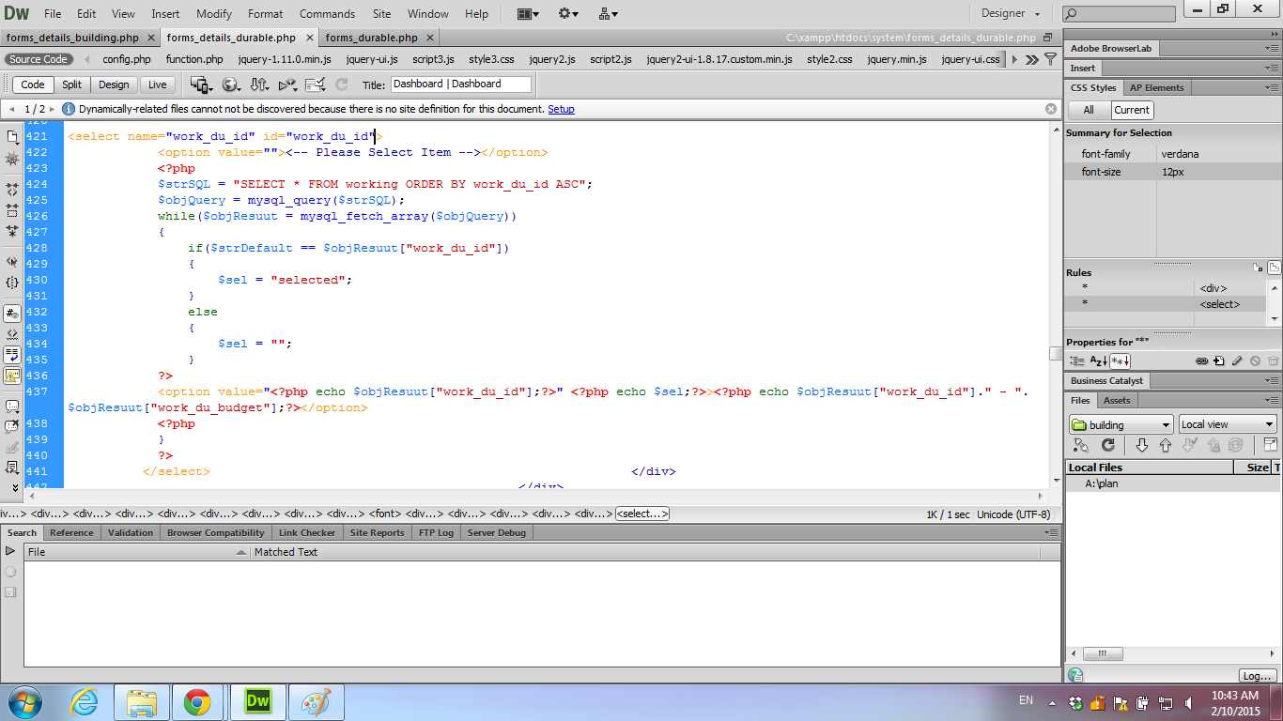Toggle Current mode in CSS Styles

coord(1132,110)
